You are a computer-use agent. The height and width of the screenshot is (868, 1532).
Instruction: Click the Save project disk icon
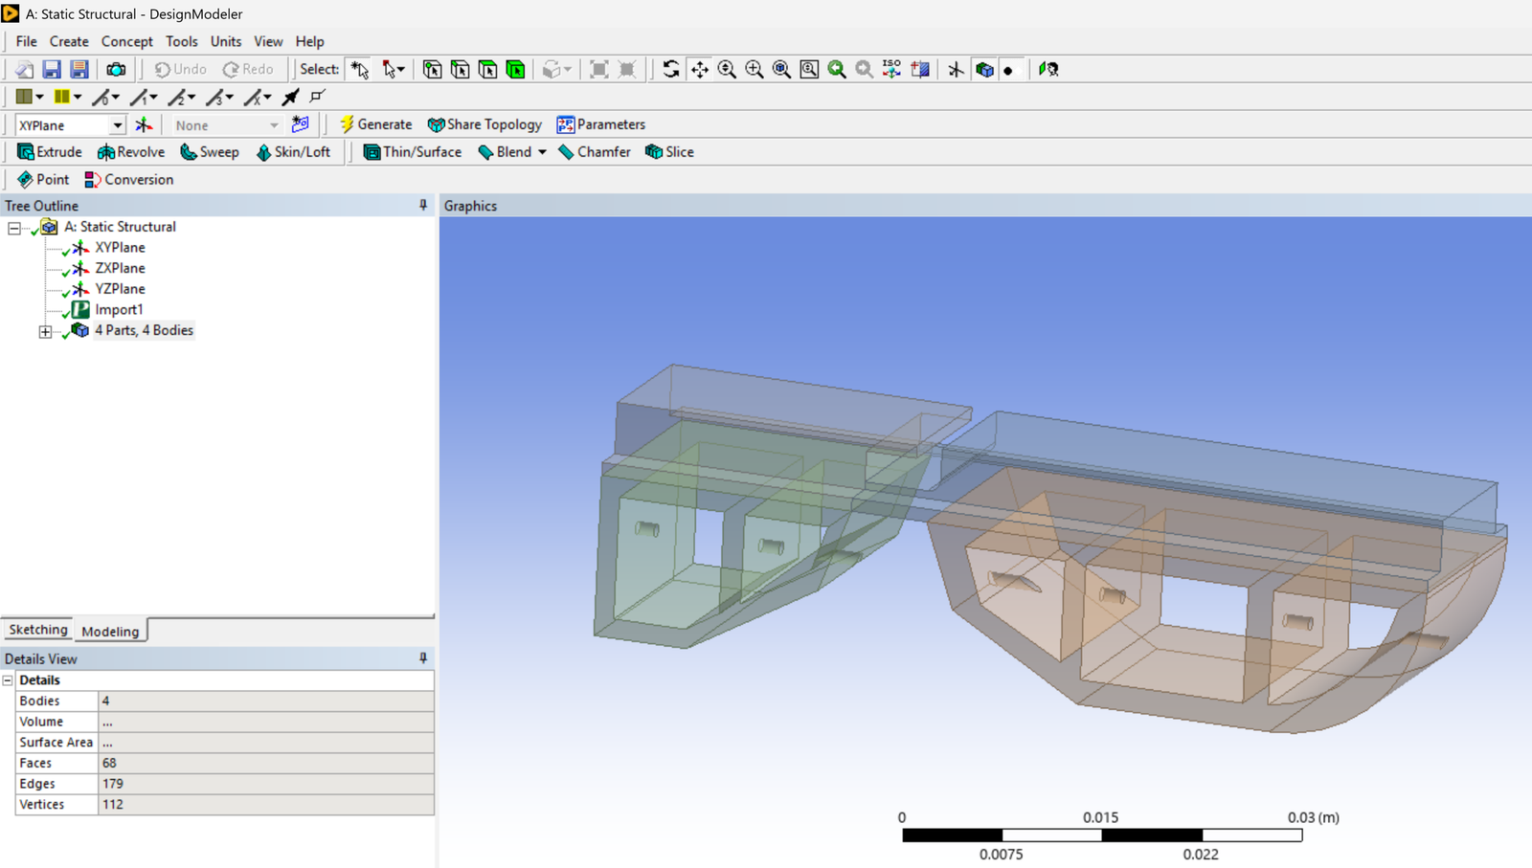52,69
